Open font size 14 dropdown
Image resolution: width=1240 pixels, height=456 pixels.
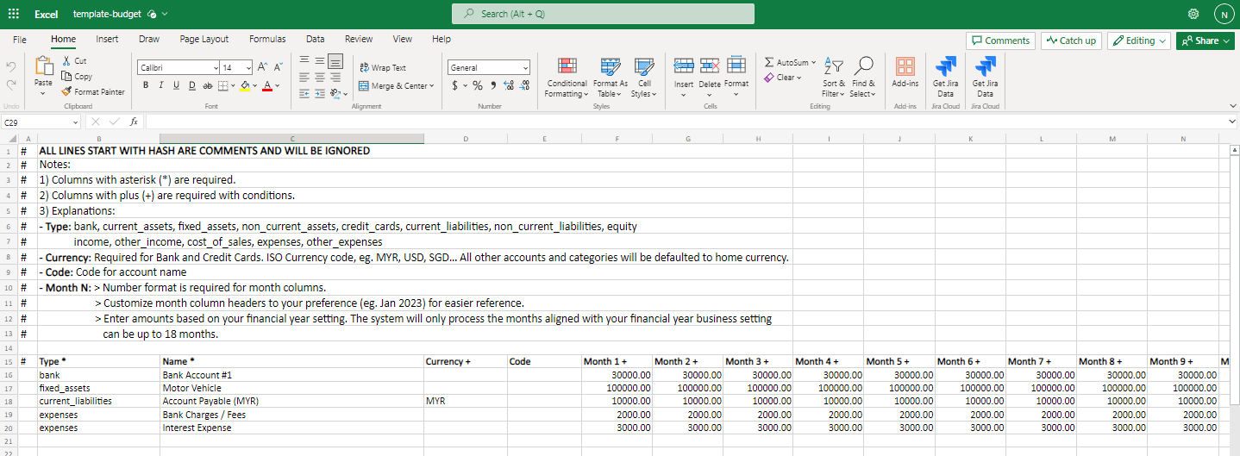point(248,67)
